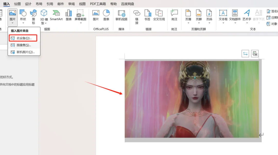Insert 艺术字 WordArt
278x155 pixels.
247,15
